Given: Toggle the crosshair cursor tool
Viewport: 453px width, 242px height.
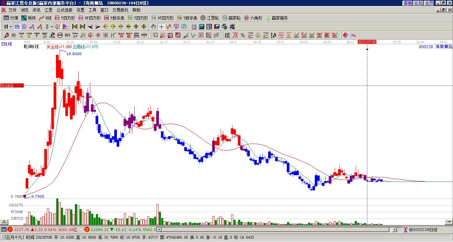Looking at the screenshot, I should click(161, 27).
